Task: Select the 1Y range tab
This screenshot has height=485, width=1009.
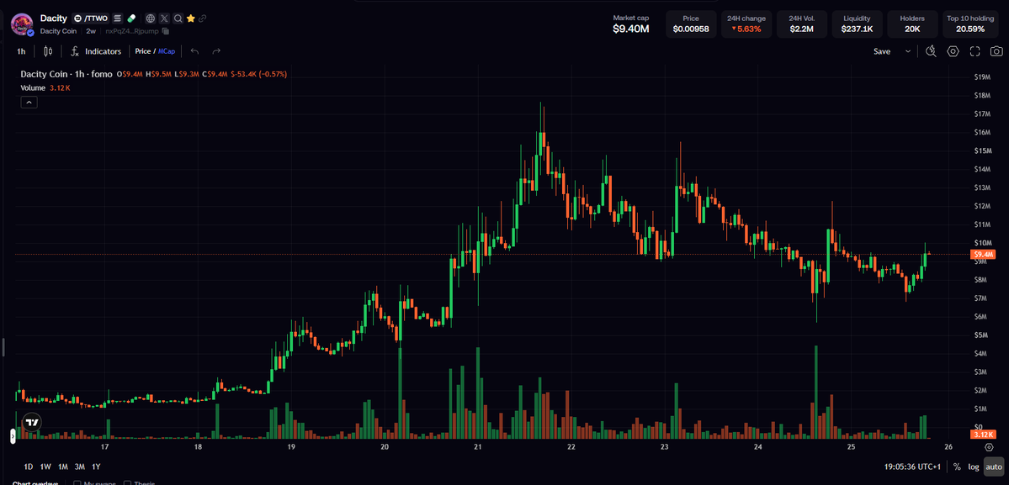Action: [96, 467]
